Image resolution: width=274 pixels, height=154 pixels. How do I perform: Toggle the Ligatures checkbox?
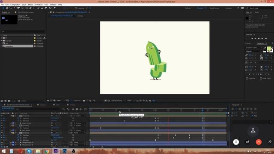(x=247, y=78)
